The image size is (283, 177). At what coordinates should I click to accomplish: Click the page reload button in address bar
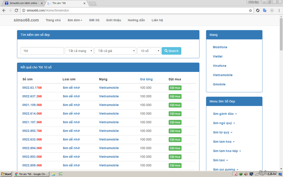tap(16, 10)
